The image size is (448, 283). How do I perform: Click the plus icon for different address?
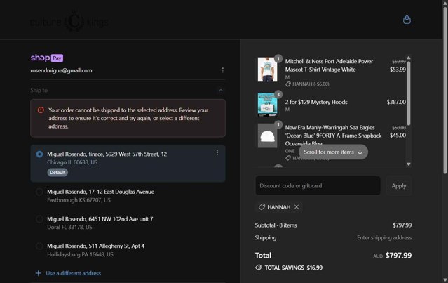point(39,273)
